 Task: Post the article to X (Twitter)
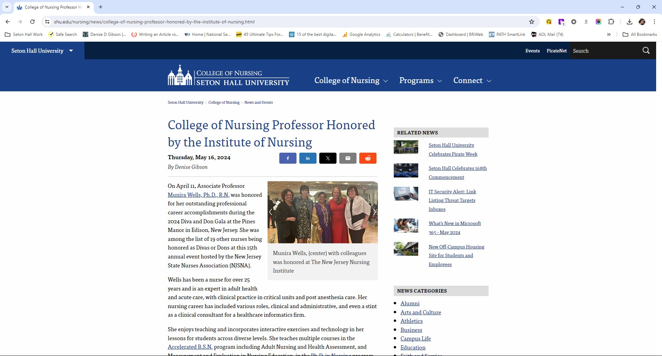(x=328, y=158)
